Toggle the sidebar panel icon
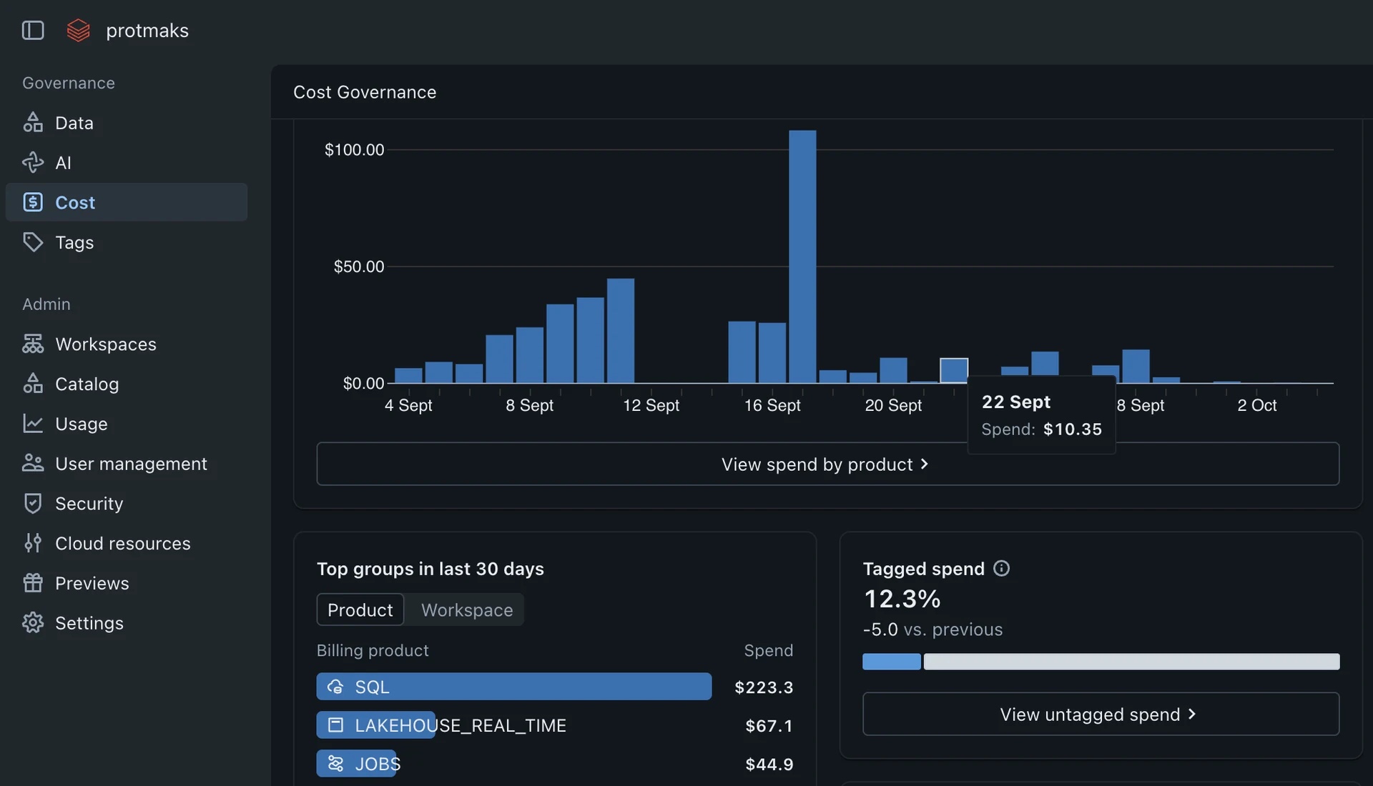This screenshot has height=786, width=1373. pos(33,30)
